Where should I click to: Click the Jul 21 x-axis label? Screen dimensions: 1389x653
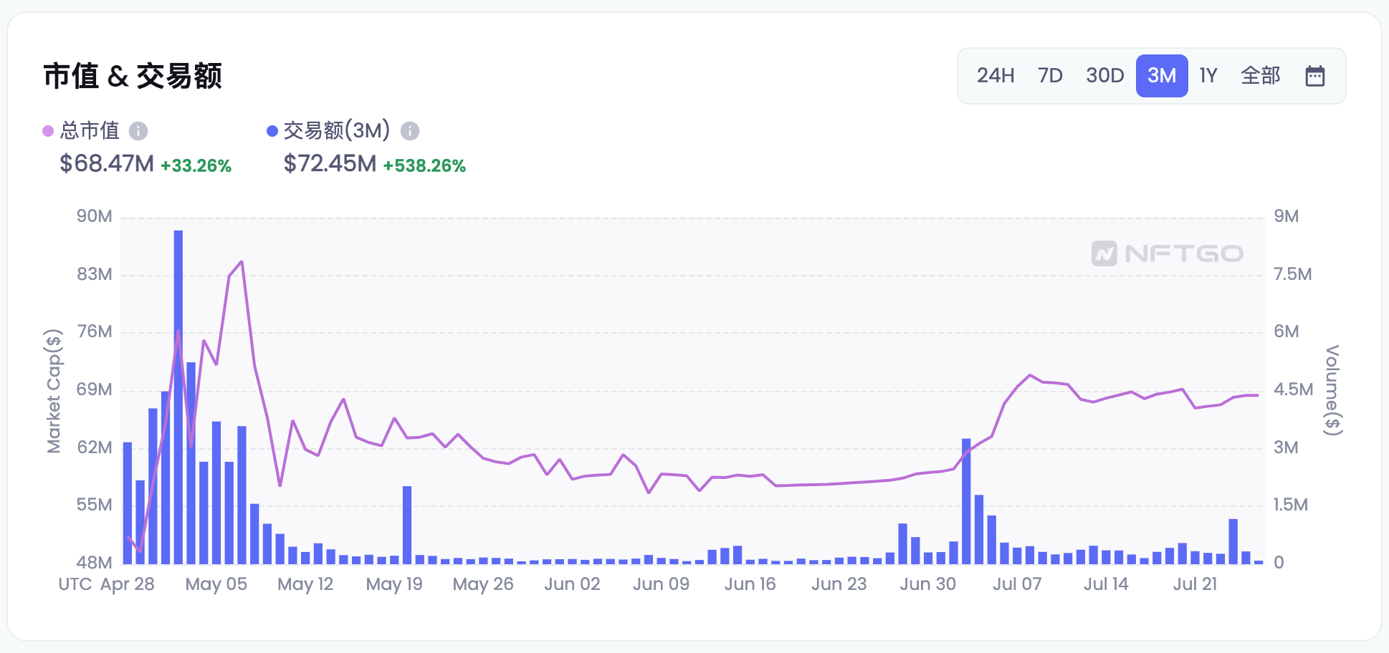pyautogui.click(x=1195, y=584)
